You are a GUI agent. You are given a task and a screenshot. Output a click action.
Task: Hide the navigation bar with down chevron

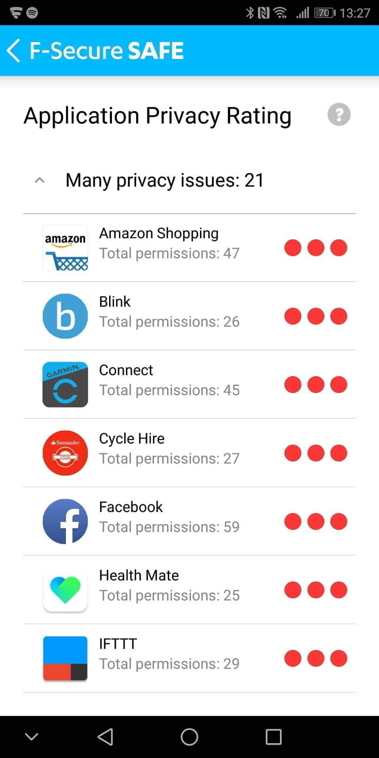click(31, 737)
